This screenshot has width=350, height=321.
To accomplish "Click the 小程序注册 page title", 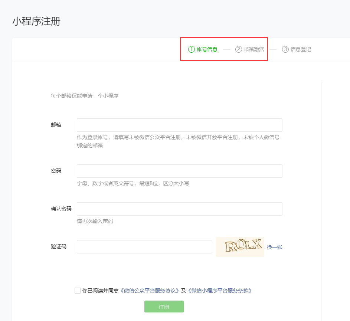I will (36, 22).
